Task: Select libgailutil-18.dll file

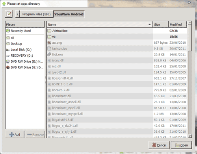Action: [117, 120]
